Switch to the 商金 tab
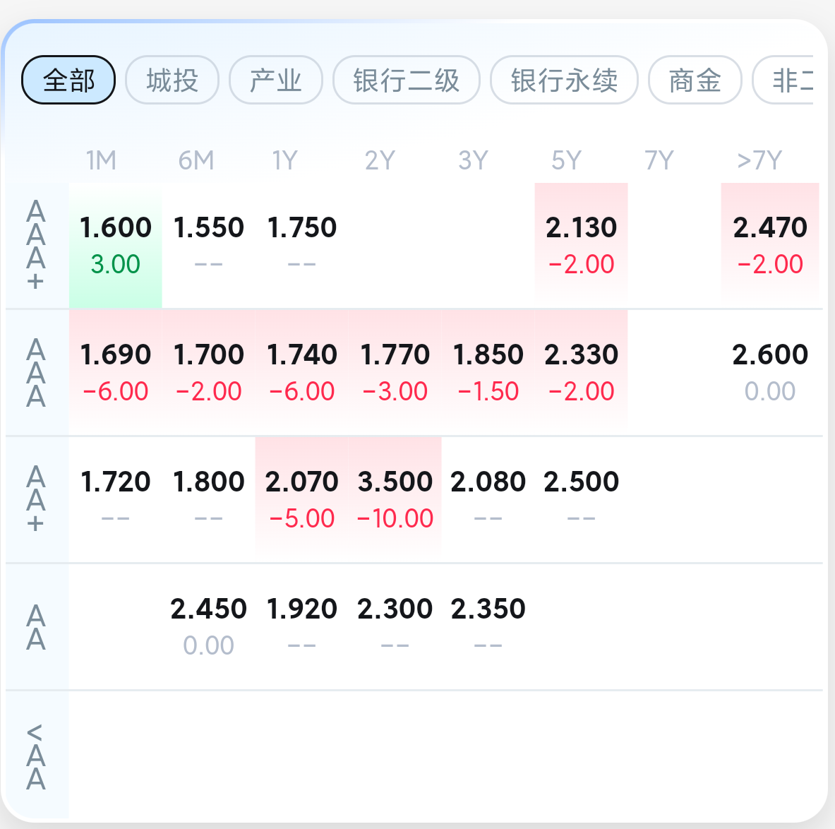This screenshot has height=829, width=835. point(695,80)
